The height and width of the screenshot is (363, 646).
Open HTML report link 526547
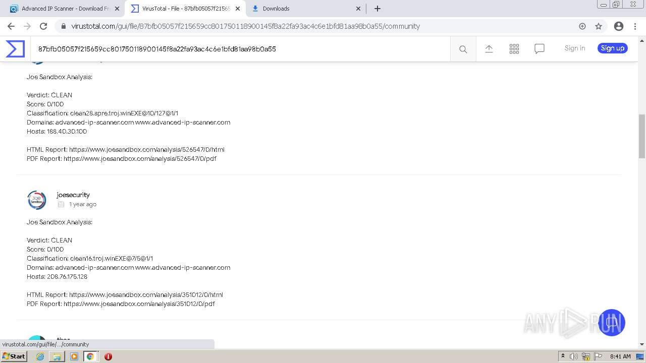(x=147, y=149)
